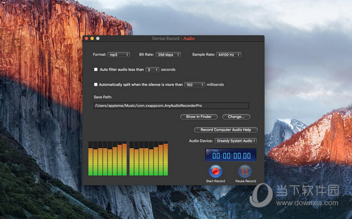Click the Bit Rate: label
Image resolution: width=352 pixels, height=219 pixels.
[146, 54]
